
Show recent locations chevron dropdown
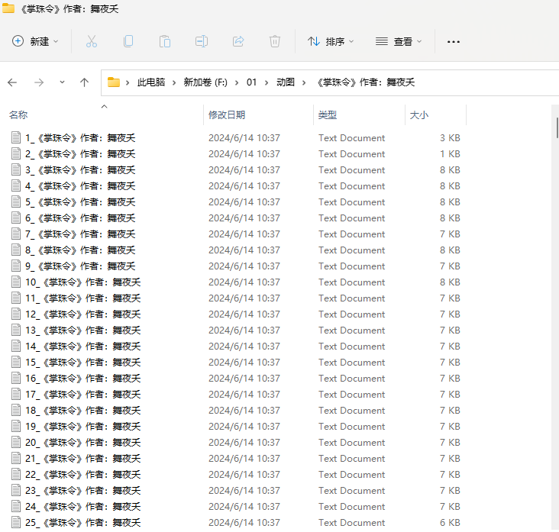(x=62, y=82)
